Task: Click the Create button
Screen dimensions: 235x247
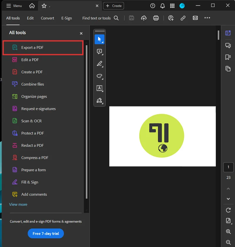Action: point(113,6)
